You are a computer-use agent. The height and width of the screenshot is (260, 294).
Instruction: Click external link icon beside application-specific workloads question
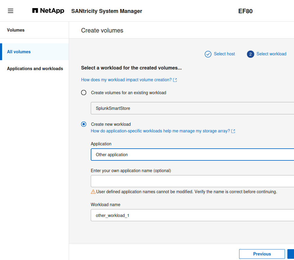coord(233,131)
